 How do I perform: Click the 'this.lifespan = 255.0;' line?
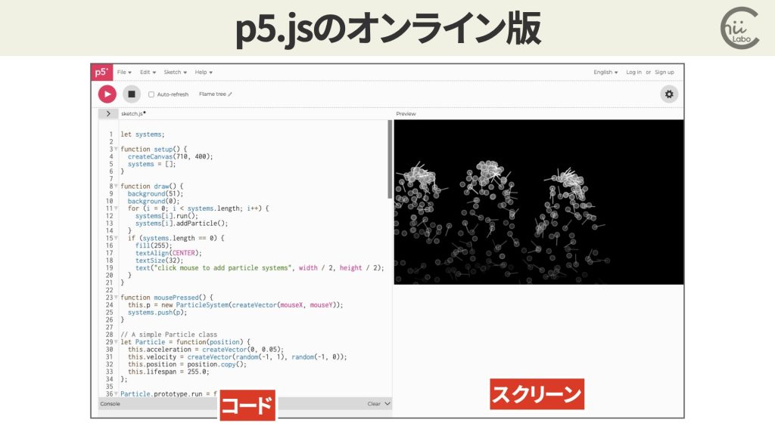coord(169,372)
